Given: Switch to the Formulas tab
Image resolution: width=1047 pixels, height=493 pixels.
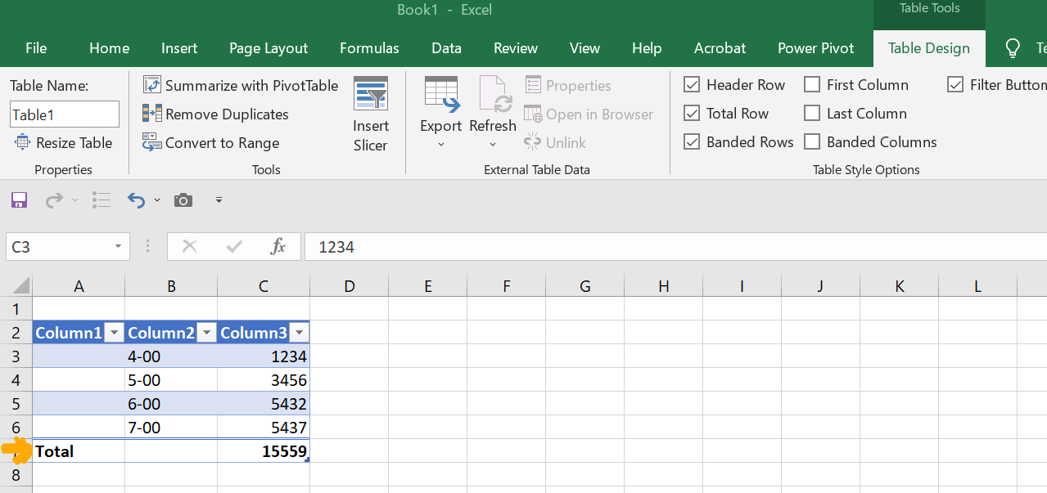Looking at the screenshot, I should tap(369, 48).
